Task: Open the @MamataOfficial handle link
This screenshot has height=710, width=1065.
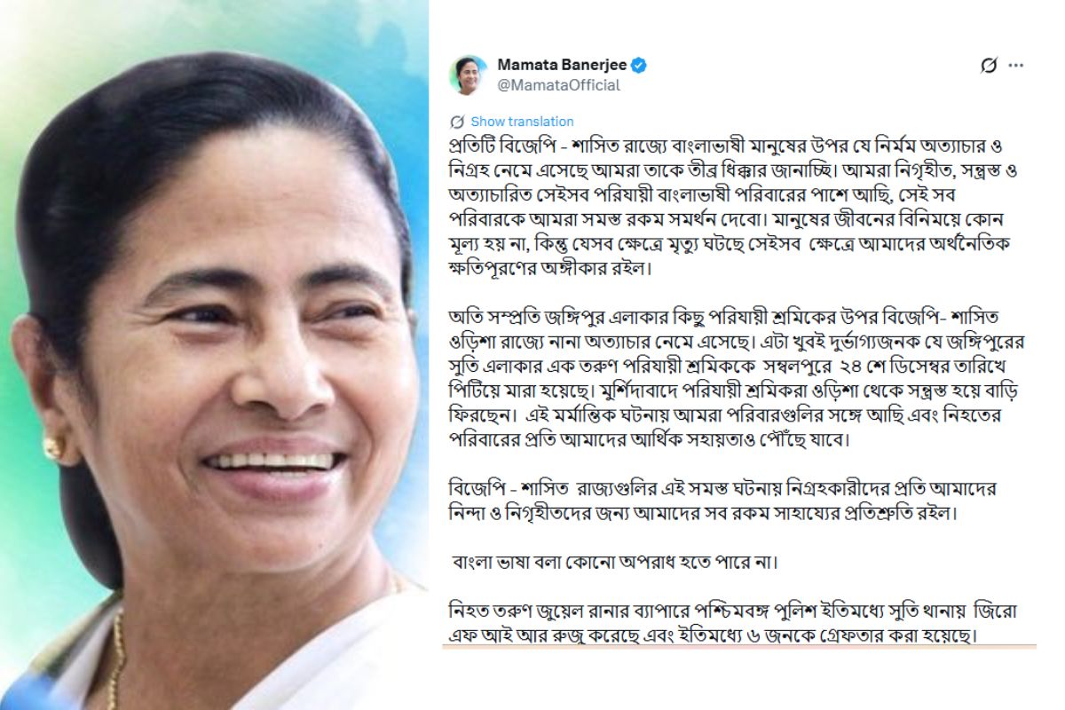Action: (558, 85)
